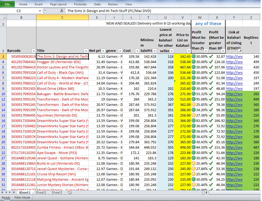Open the Barcode filter dropdown
Viewport: 262px width, 201px height.
point(34,51)
